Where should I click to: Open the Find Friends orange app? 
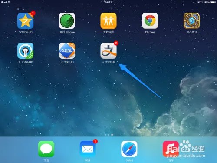[108, 21]
